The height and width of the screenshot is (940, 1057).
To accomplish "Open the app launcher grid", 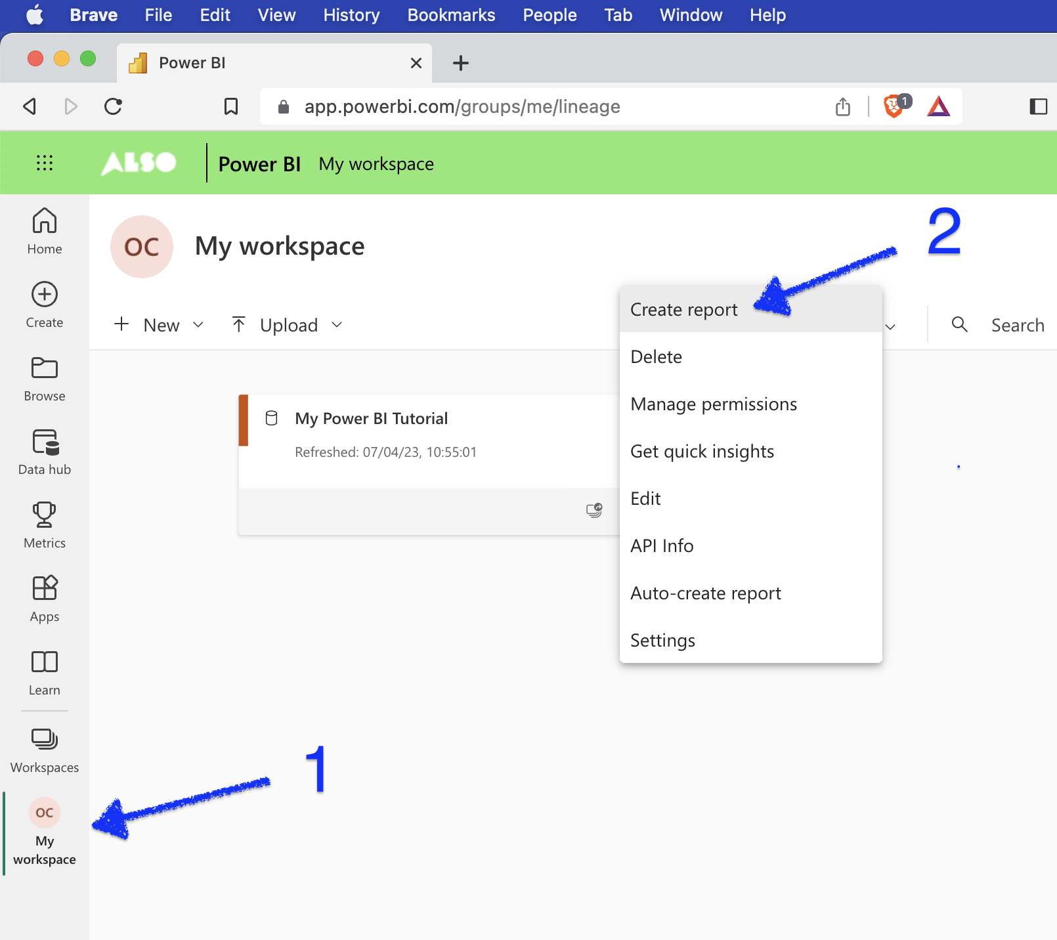I will (x=44, y=163).
